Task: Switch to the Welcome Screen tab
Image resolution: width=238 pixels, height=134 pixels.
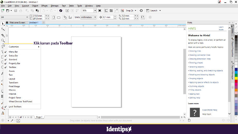Action: (x=17, y=23)
